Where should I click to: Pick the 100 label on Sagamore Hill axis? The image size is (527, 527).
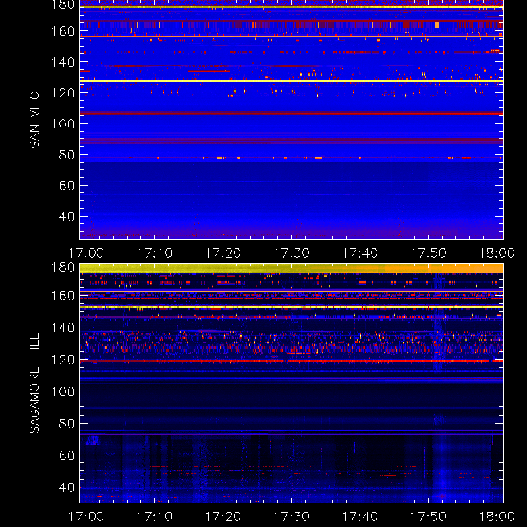(x=63, y=391)
